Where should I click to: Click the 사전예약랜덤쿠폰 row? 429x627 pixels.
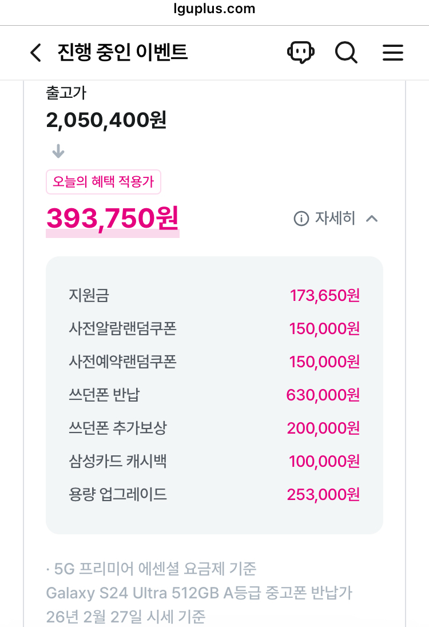click(x=214, y=362)
